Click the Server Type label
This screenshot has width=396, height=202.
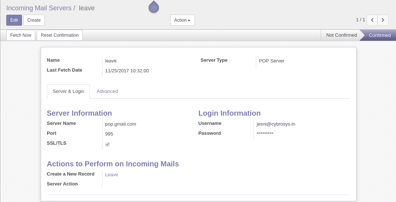[x=214, y=60]
